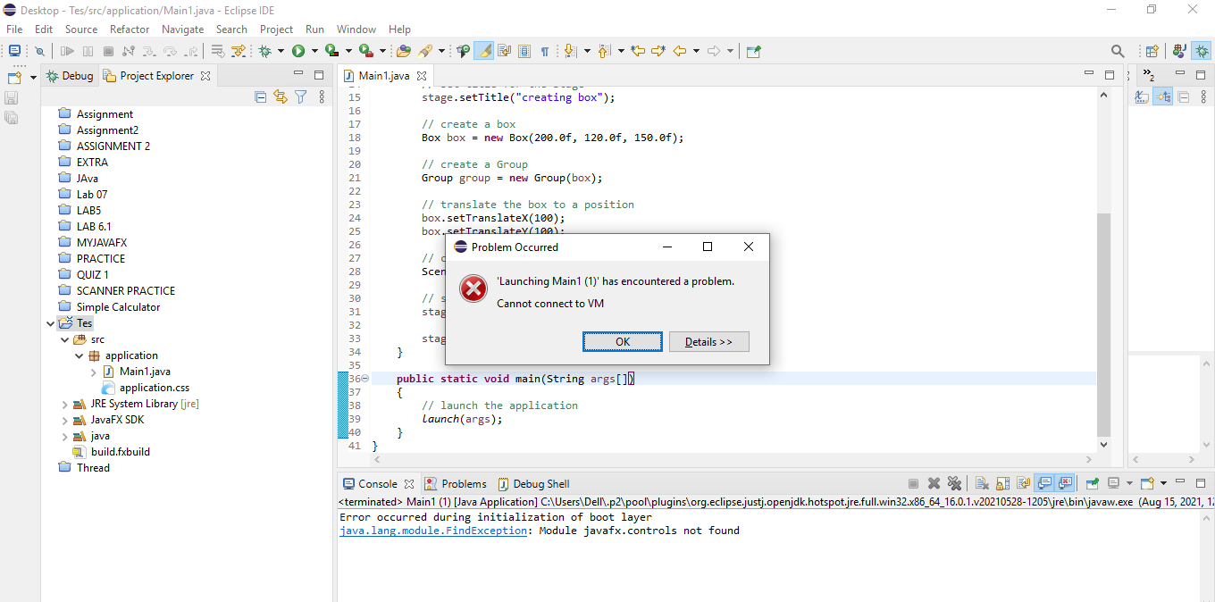The width and height of the screenshot is (1215, 602).
Task: Toggle Show Console on Standard Error
Action: point(1065,483)
